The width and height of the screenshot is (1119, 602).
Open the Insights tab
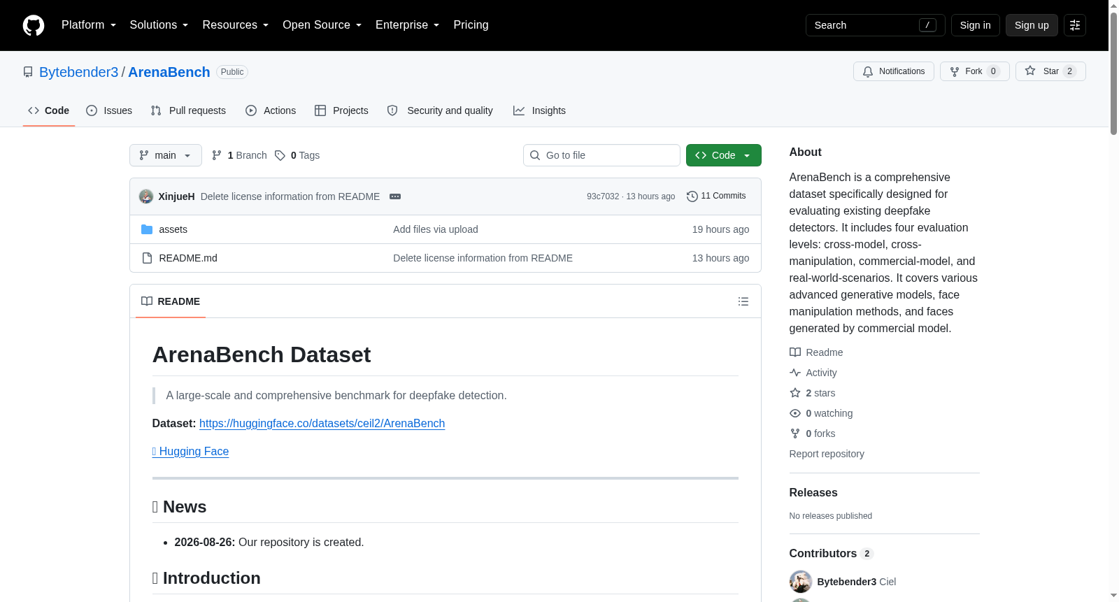539,110
